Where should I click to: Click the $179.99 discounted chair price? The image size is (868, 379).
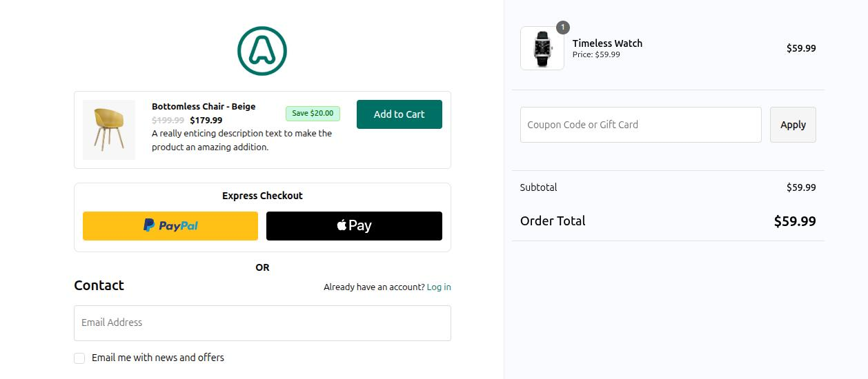click(206, 121)
